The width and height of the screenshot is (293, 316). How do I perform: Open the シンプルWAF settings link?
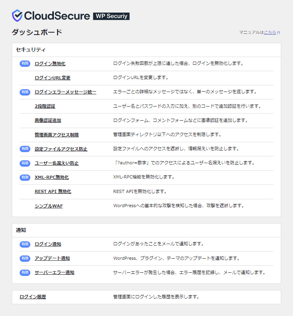tap(49, 206)
